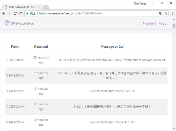The width and height of the screenshot is (176, 131).
Task: Click the Ying Yong profile name button
Action: (140, 4)
